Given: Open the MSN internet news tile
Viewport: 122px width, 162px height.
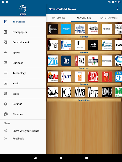Looking at the screenshot, I should (x=53, y=45).
